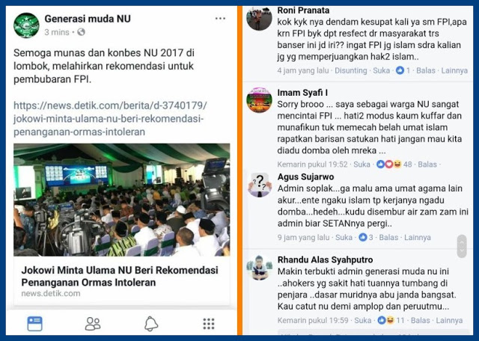Open Agus Sujarwo's question mark avatar
This screenshot has height=341, width=479.
[260, 185]
